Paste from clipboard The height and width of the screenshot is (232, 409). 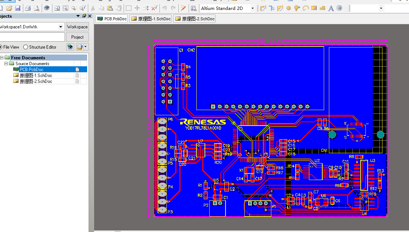(110, 8)
